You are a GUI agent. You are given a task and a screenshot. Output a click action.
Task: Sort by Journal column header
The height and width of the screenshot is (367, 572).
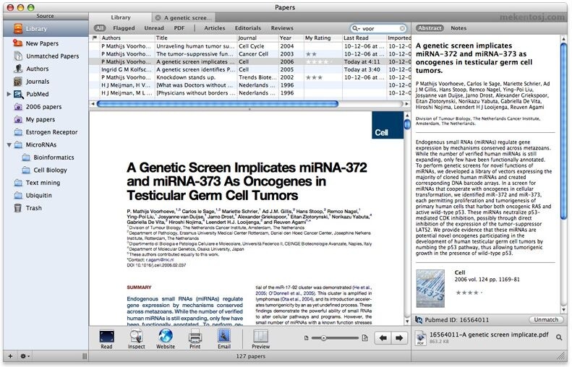tap(257, 38)
